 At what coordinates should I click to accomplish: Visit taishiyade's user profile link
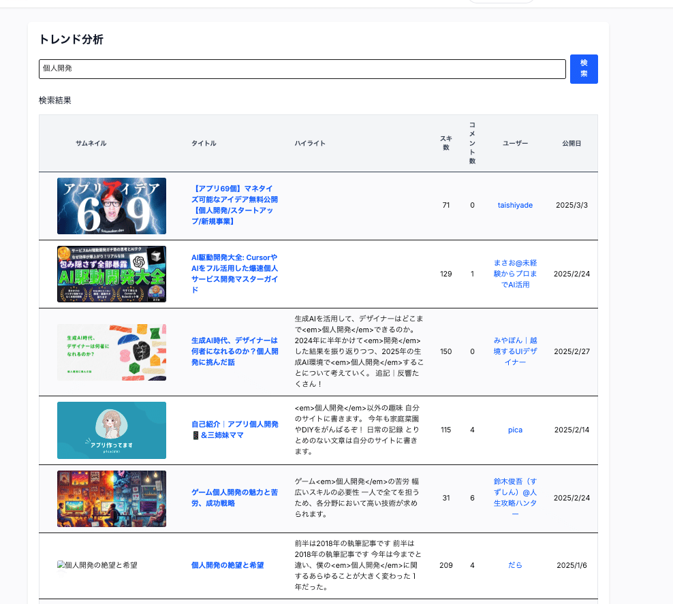[x=515, y=205]
